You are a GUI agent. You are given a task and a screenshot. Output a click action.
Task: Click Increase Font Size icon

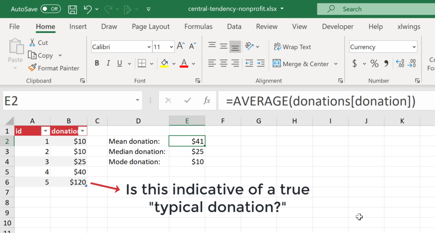(x=181, y=47)
